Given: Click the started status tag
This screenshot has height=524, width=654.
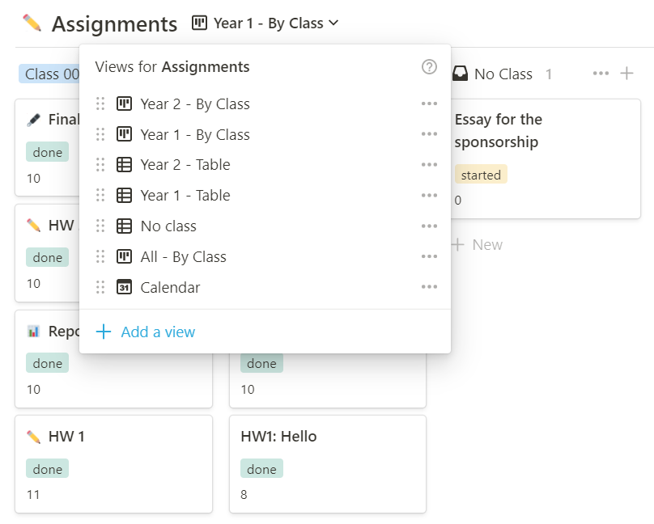Looking at the screenshot, I should click(x=481, y=175).
